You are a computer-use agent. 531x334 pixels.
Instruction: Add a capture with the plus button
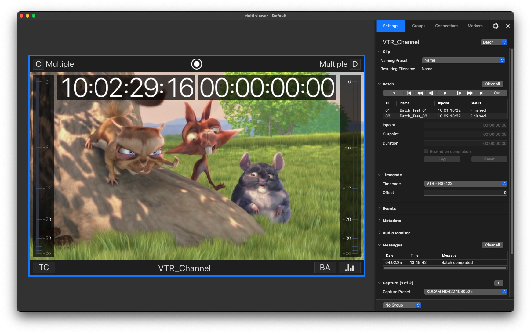pyautogui.click(x=499, y=283)
